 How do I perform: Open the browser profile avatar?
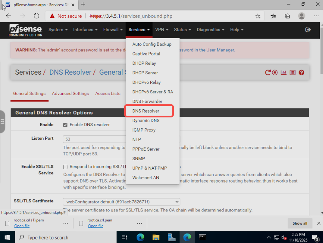[x=301, y=16]
